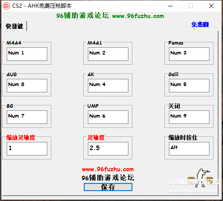The width and height of the screenshot is (223, 201).
Task: Click the 保存 save button
Action: pos(108,187)
